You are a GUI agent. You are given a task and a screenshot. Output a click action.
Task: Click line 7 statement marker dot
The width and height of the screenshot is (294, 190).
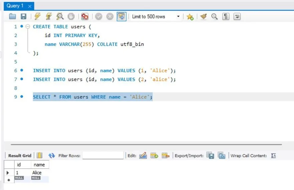pyautogui.click(x=22, y=79)
